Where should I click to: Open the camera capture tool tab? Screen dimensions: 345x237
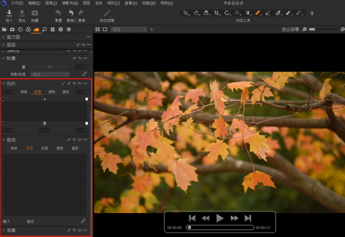12,29
